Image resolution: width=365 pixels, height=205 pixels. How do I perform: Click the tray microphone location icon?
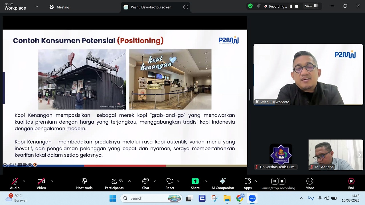coord(311,198)
